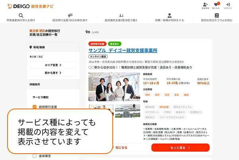Select the 難病 disability tag
Viewport: 239px width, 160px height.
pos(186,95)
